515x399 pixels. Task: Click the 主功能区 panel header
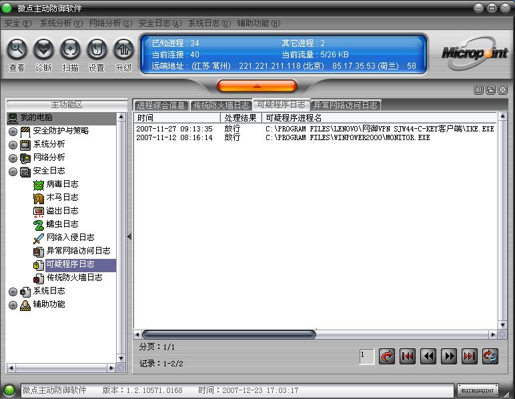pos(67,105)
